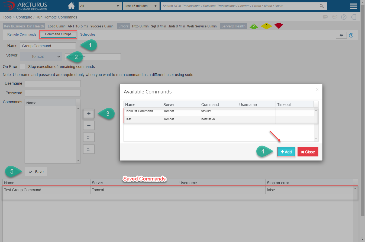Open the hamburger menu in top right

353,6
